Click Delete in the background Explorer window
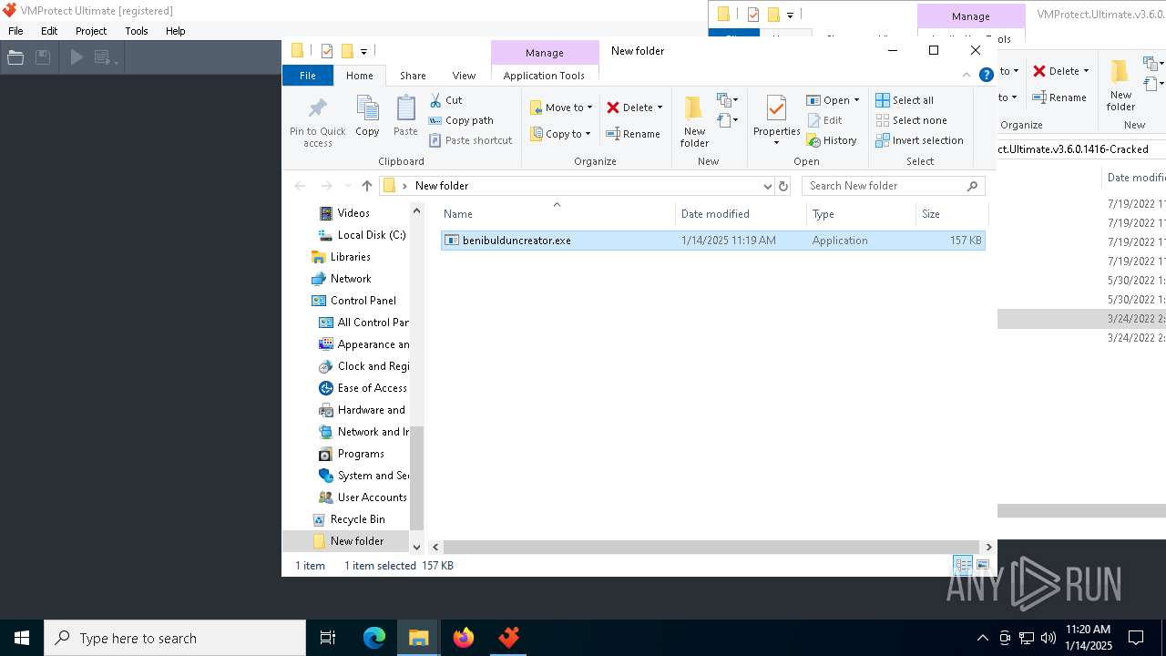The image size is (1166, 656). pos(1060,71)
